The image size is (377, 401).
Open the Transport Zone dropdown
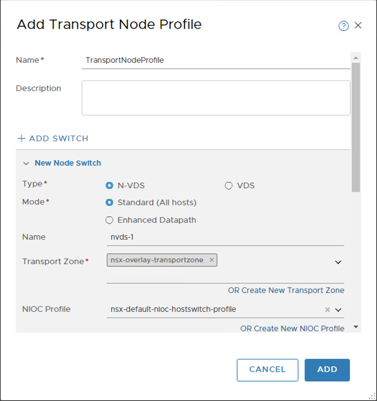coord(338,262)
